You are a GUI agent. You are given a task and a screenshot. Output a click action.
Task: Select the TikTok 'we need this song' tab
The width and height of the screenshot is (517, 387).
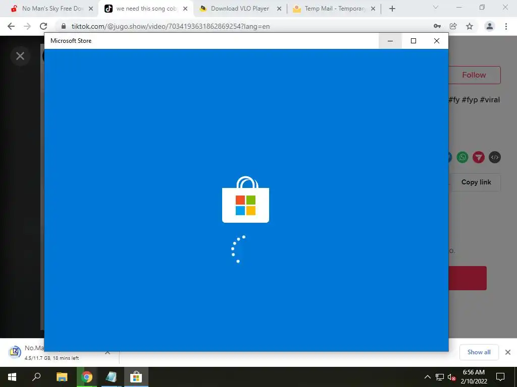pos(145,9)
